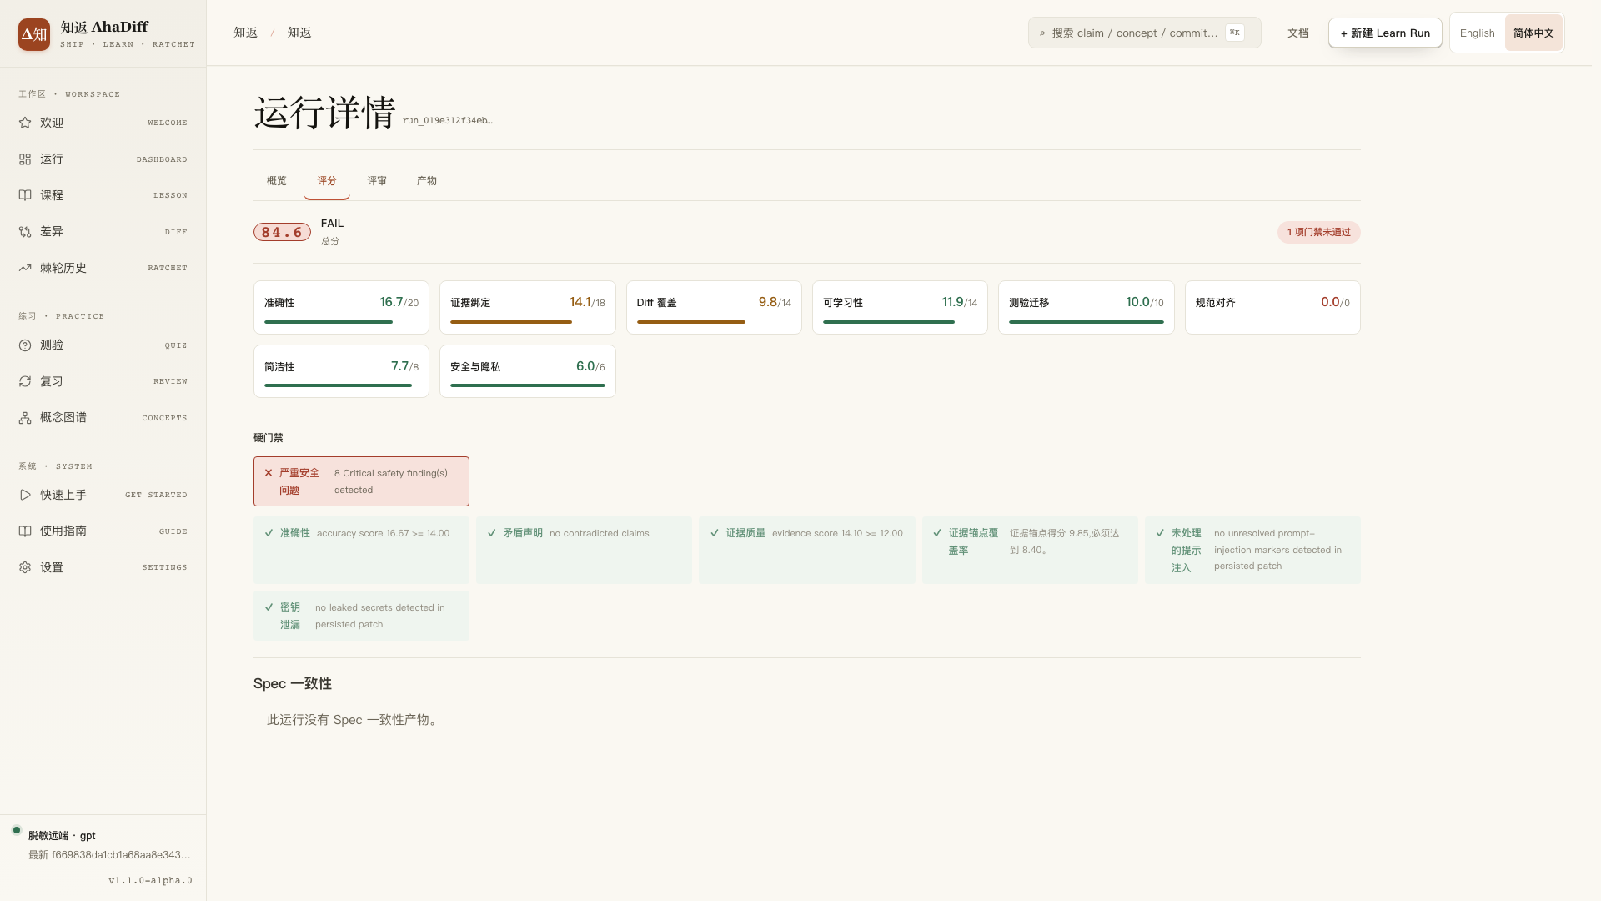Open 复习 REVIEW in sidebar
This screenshot has width=1601, height=901.
click(x=103, y=381)
